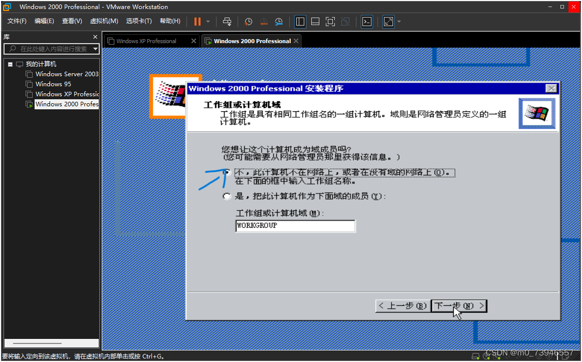582x362 pixels.
Task: Enter full screen mode from the toolbar
Action: (x=330, y=22)
